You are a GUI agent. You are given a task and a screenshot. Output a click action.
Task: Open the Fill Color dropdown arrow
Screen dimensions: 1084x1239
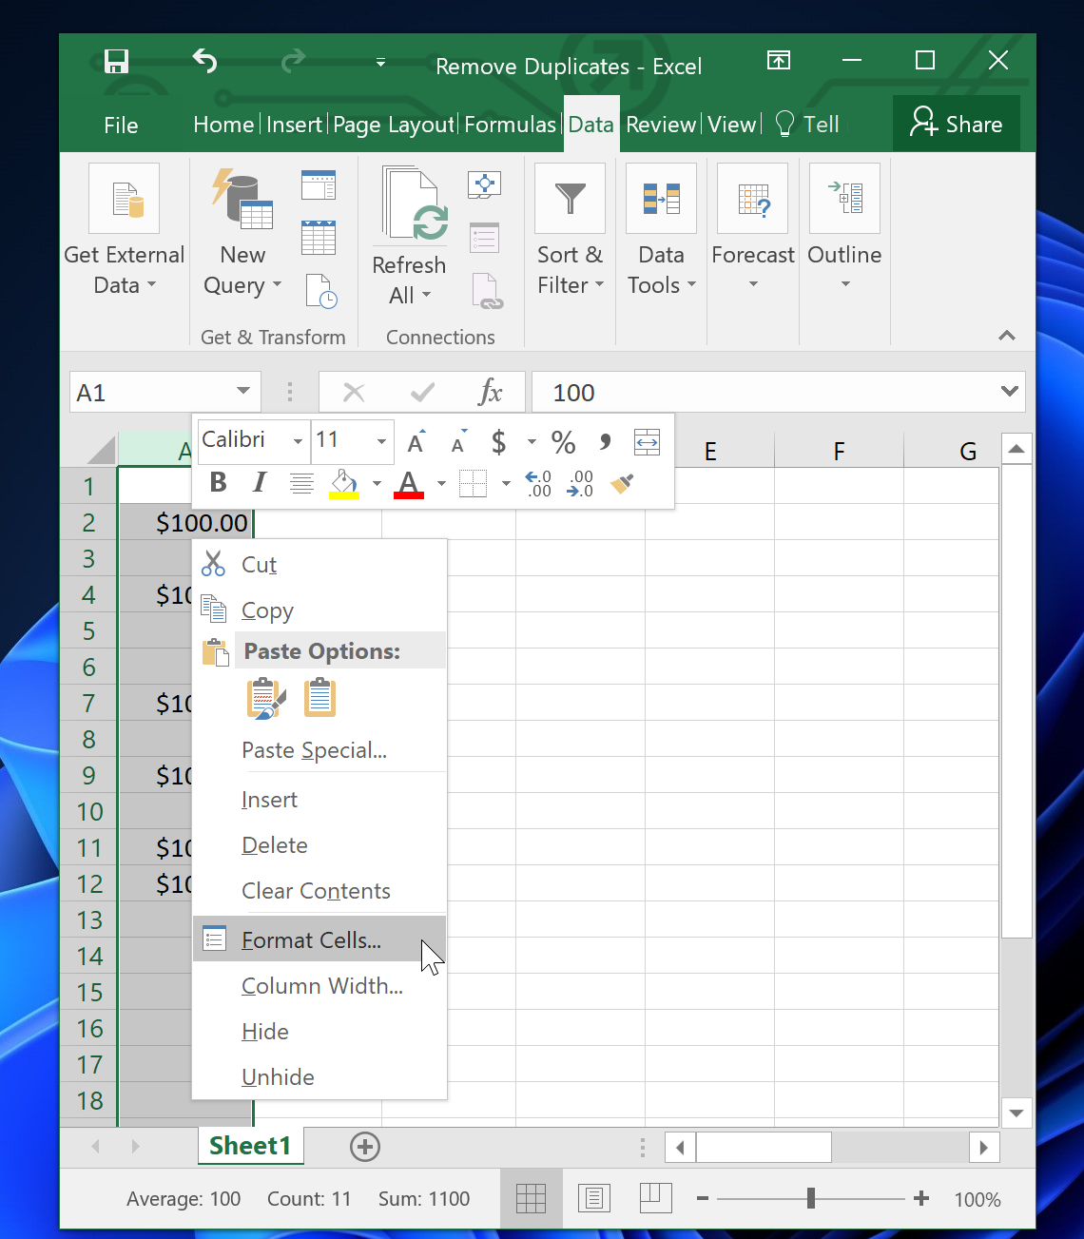377,483
